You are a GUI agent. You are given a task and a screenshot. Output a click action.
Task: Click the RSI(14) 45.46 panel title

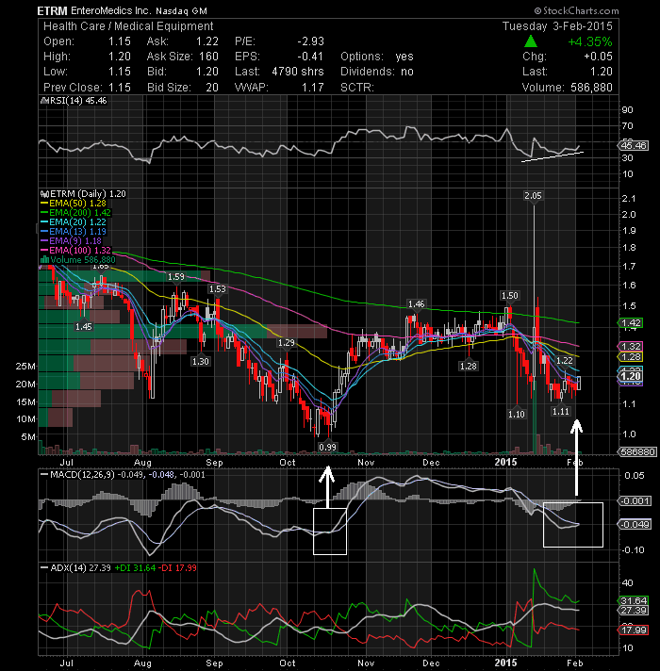pos(78,101)
